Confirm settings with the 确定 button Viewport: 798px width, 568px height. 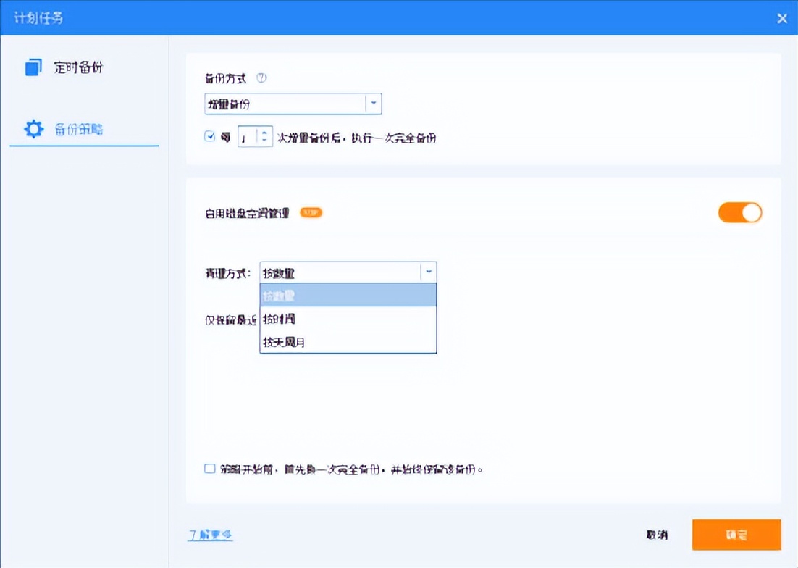736,533
